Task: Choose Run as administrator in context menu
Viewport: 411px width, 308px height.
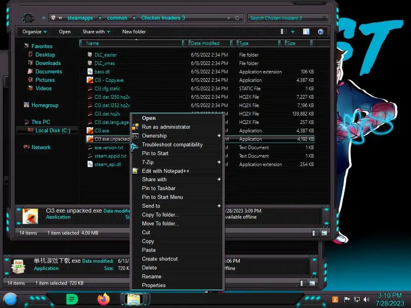Action: [177, 127]
